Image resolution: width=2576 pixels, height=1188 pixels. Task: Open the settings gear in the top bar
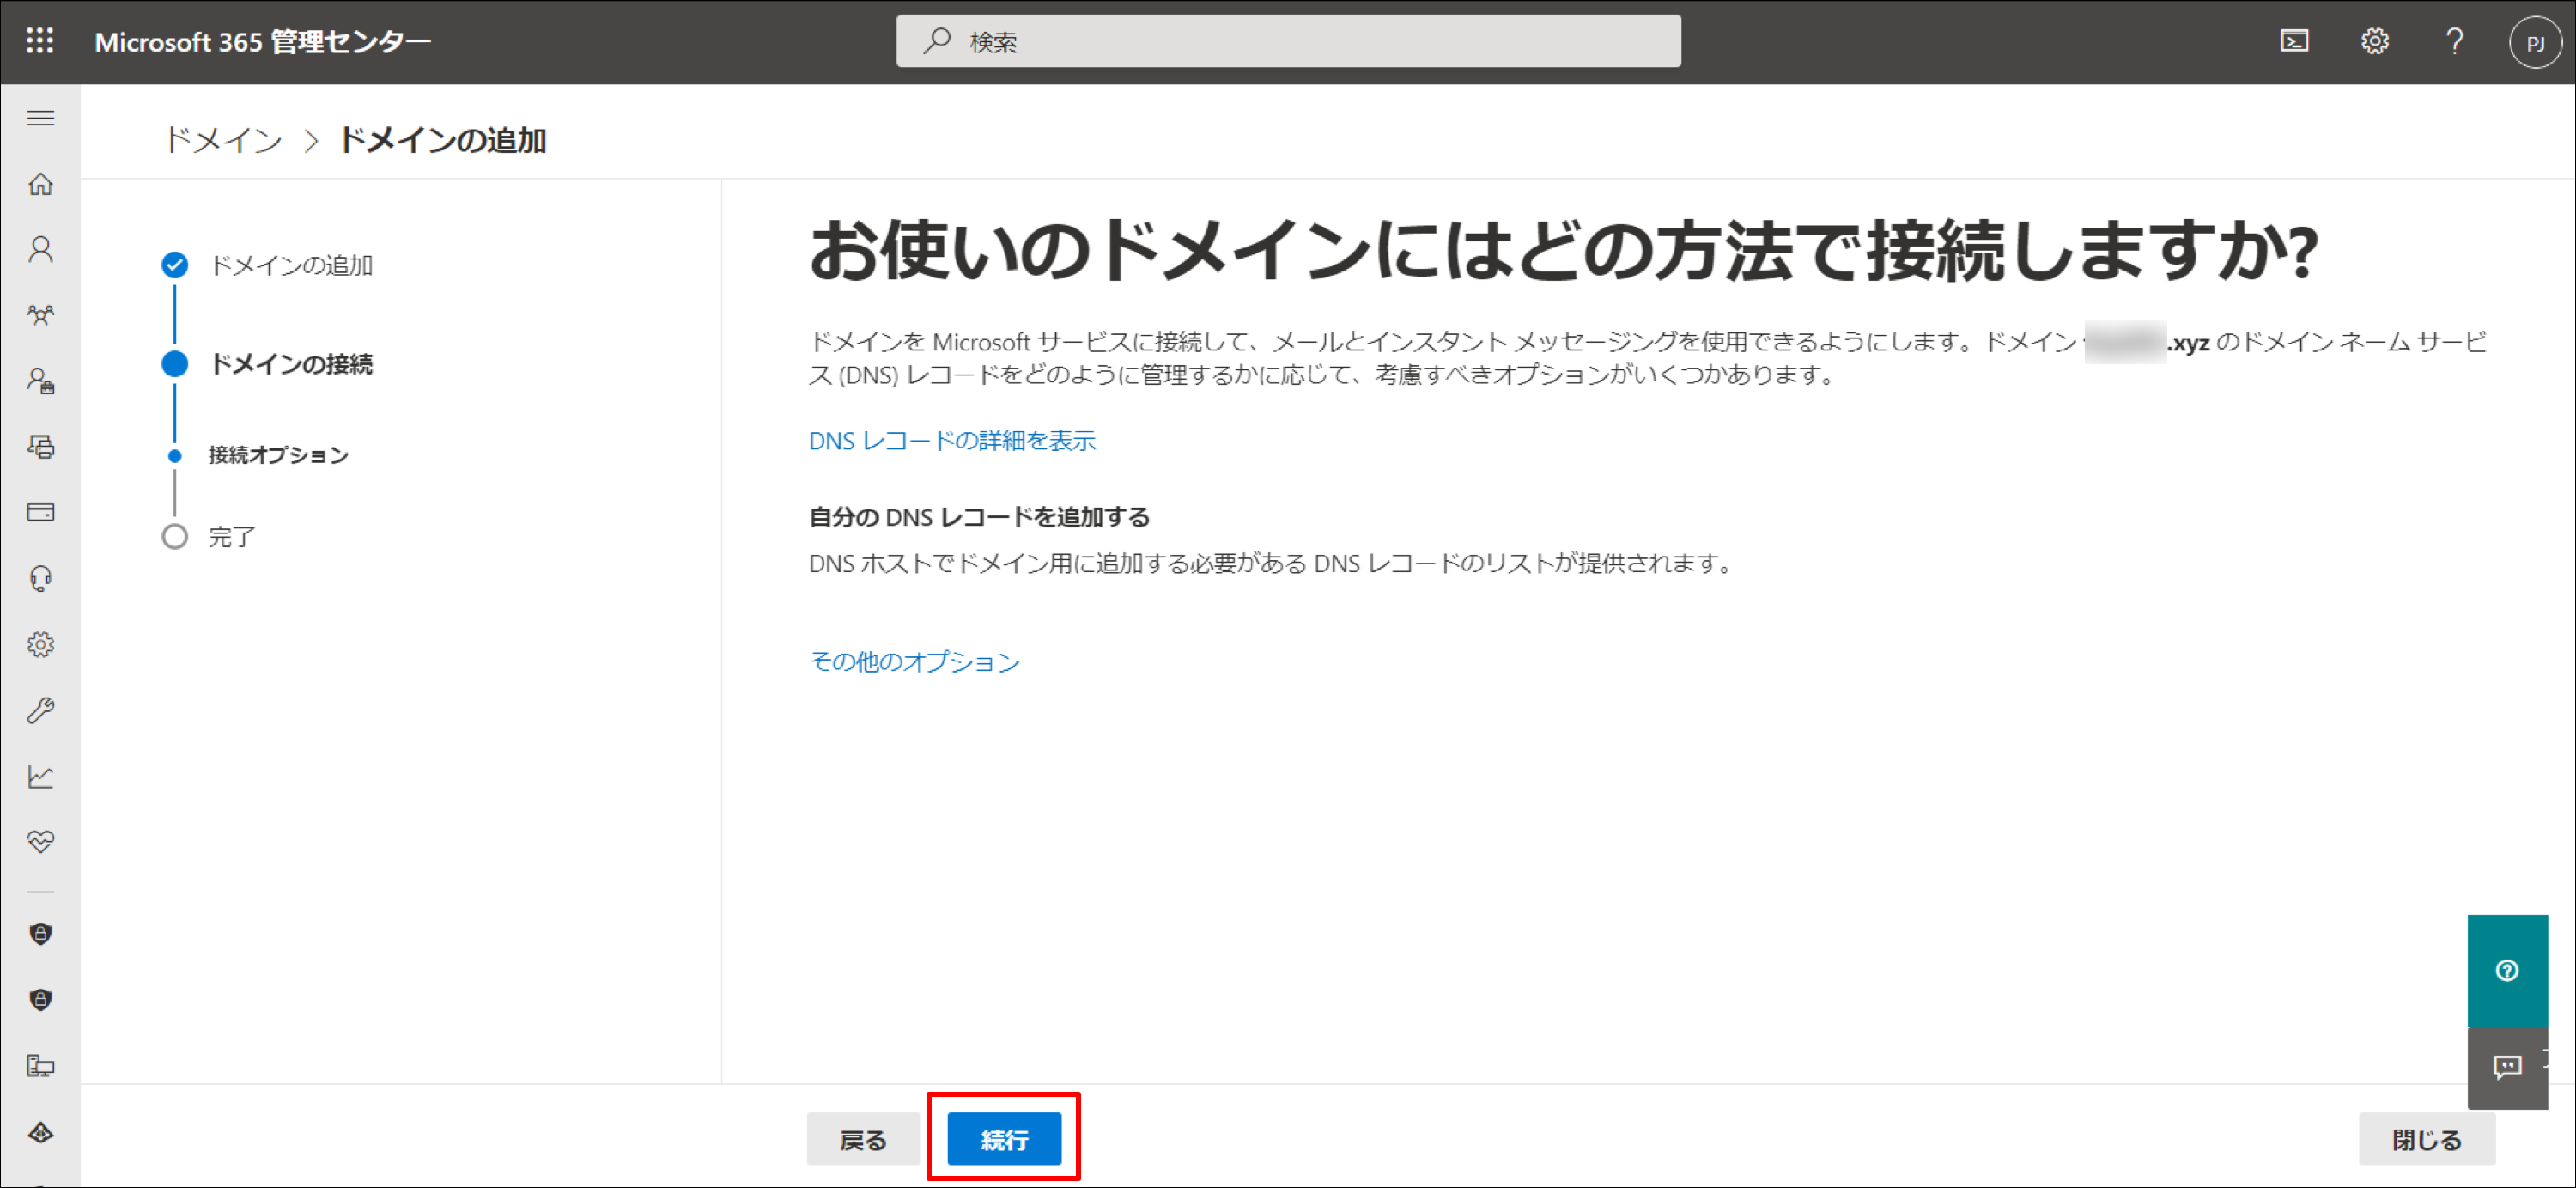click(x=2375, y=41)
